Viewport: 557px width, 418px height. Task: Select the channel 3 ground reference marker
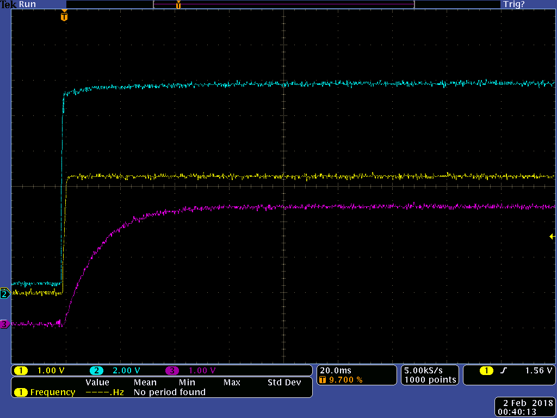click(4, 324)
